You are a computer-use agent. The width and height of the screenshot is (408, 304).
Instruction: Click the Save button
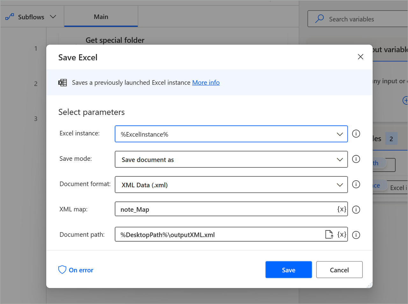[288, 270]
